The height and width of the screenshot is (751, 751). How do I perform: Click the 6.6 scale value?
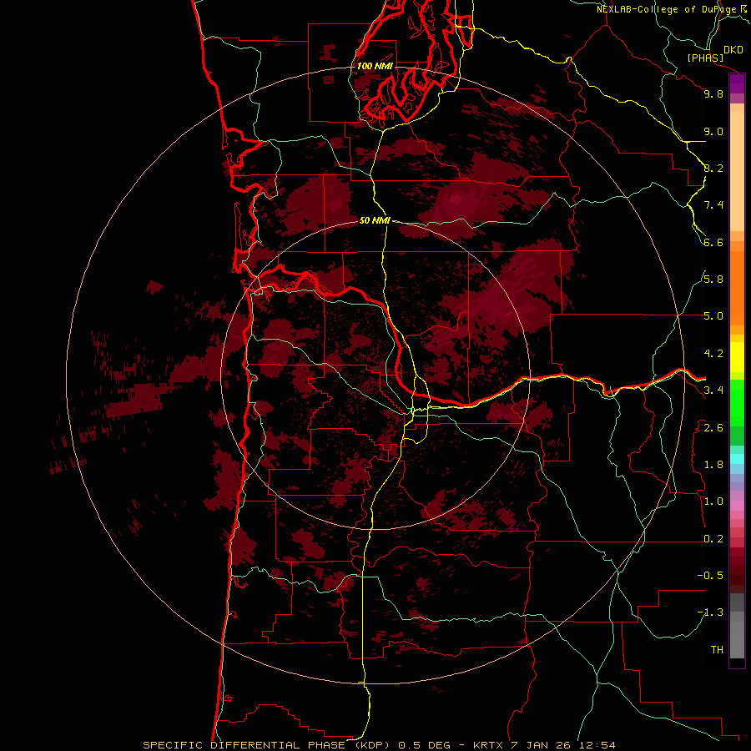(x=713, y=242)
